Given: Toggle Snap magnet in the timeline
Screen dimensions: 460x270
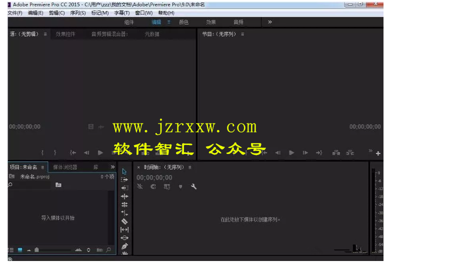Looking at the screenshot, I should pos(153,186).
